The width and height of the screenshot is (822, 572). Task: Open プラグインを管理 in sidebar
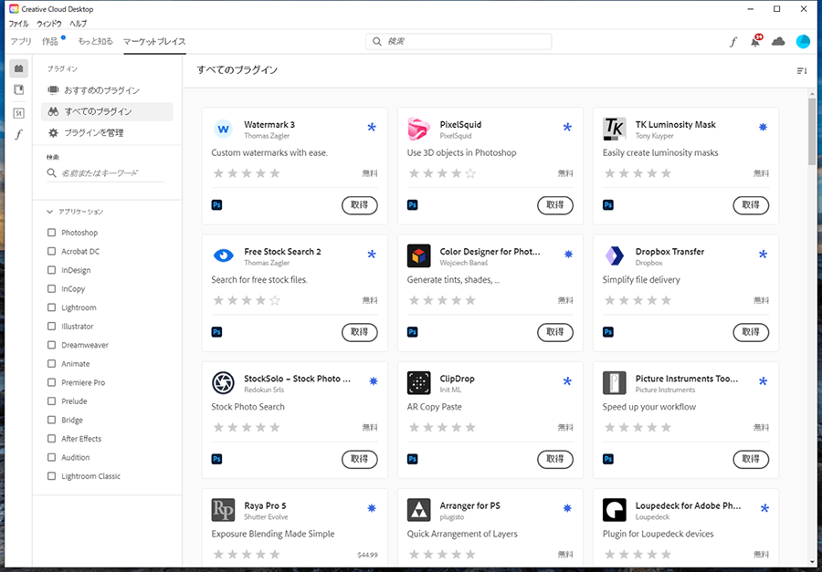point(107,133)
